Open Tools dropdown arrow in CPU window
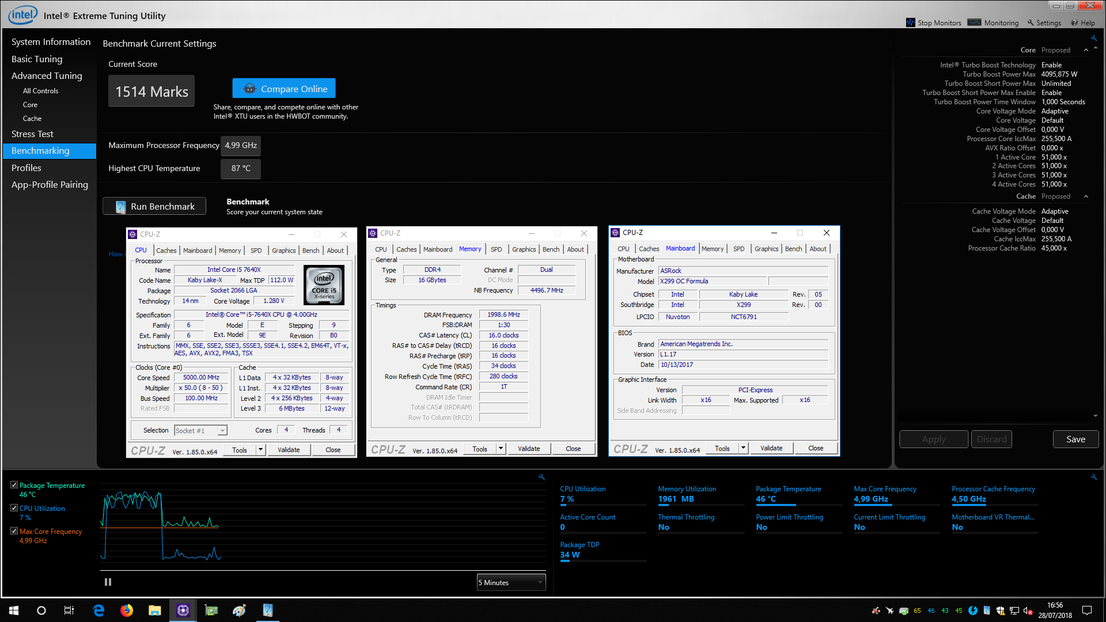 (x=260, y=450)
